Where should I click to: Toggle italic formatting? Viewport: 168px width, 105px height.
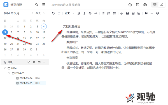[84, 13]
